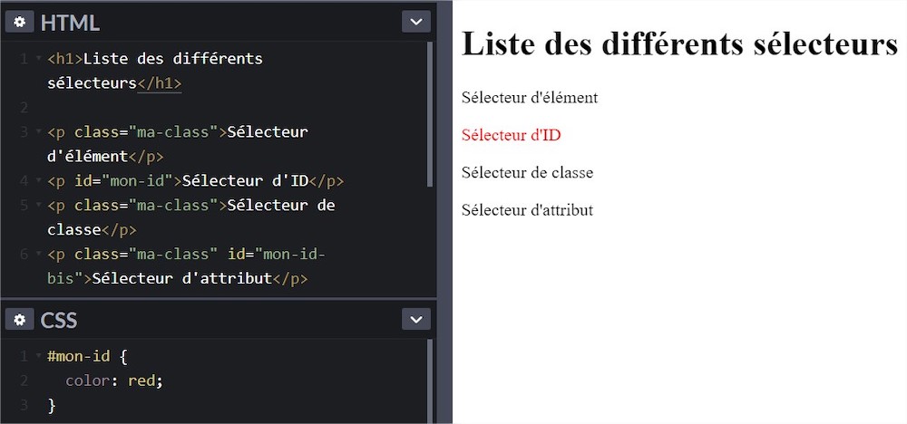
Task: Collapse the h1 fold arrow on HTML line 1
Action: pyautogui.click(x=39, y=60)
